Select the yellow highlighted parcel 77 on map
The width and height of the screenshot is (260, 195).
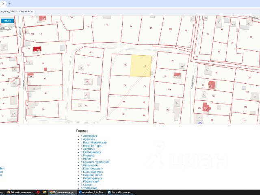pyautogui.click(x=141, y=66)
